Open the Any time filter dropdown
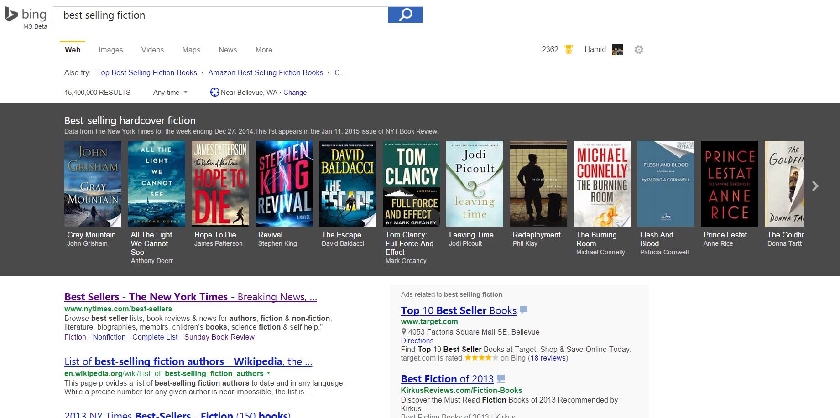 pyautogui.click(x=170, y=93)
